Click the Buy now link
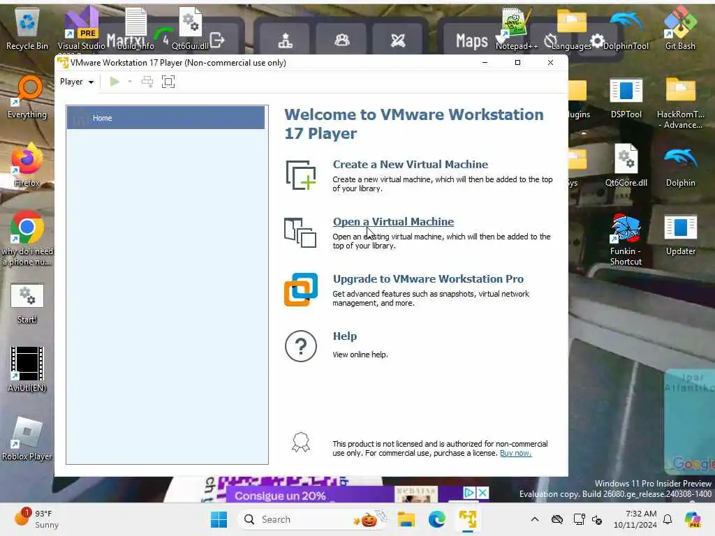 [516, 453]
